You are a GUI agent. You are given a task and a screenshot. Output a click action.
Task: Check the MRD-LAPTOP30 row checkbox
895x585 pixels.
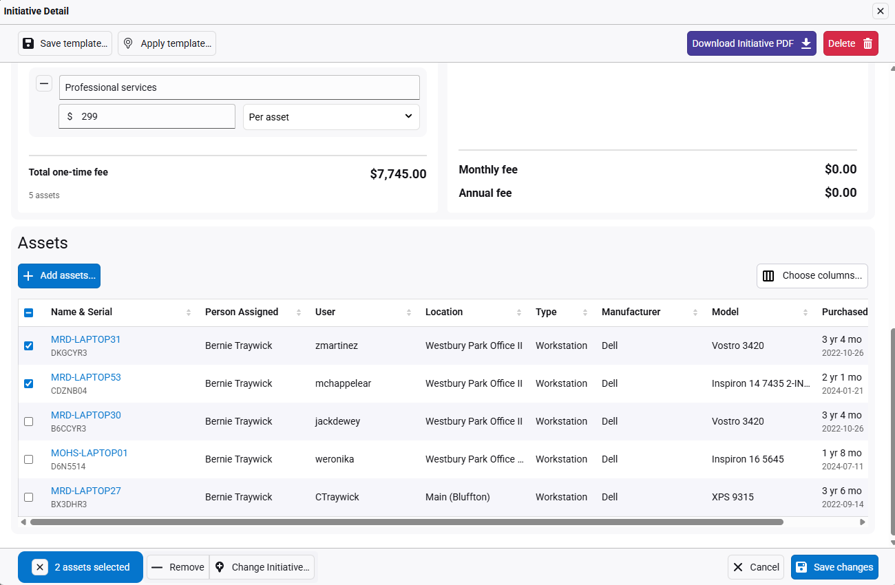point(28,421)
